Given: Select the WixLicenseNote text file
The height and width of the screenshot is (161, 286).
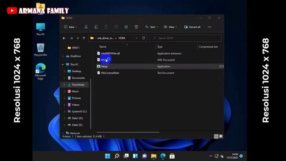Looking at the screenshot, I should click(x=110, y=73).
